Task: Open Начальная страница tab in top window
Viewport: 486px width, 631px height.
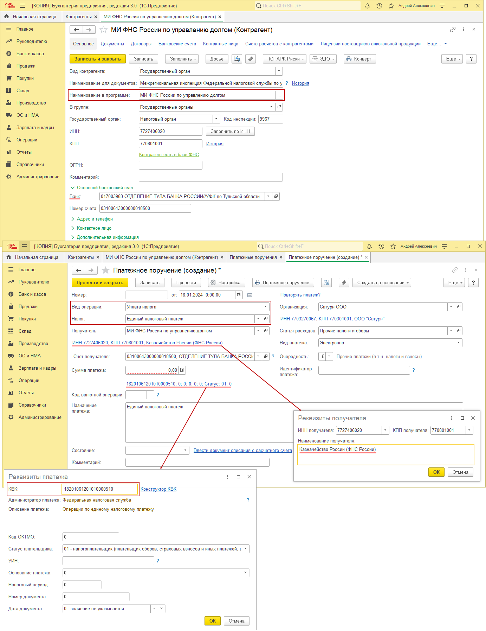Action: [x=31, y=17]
